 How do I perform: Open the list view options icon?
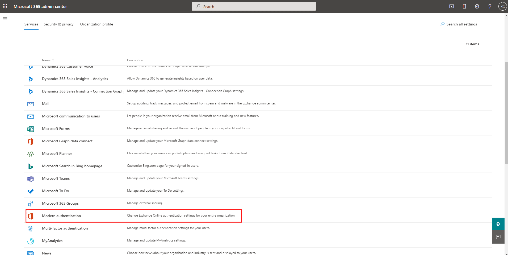tap(486, 44)
